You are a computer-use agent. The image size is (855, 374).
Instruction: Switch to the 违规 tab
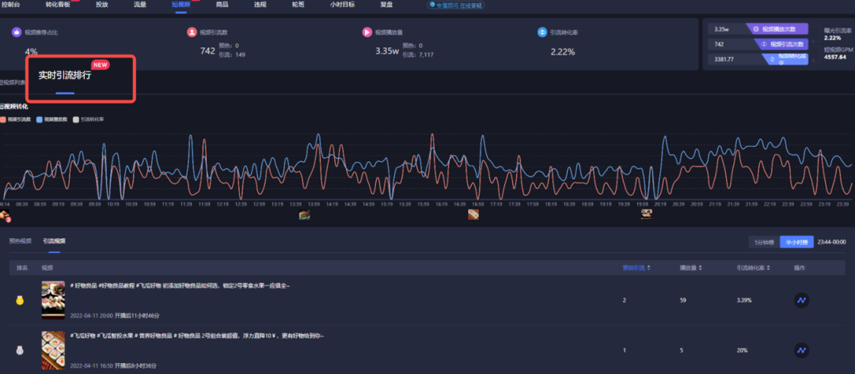(x=260, y=5)
